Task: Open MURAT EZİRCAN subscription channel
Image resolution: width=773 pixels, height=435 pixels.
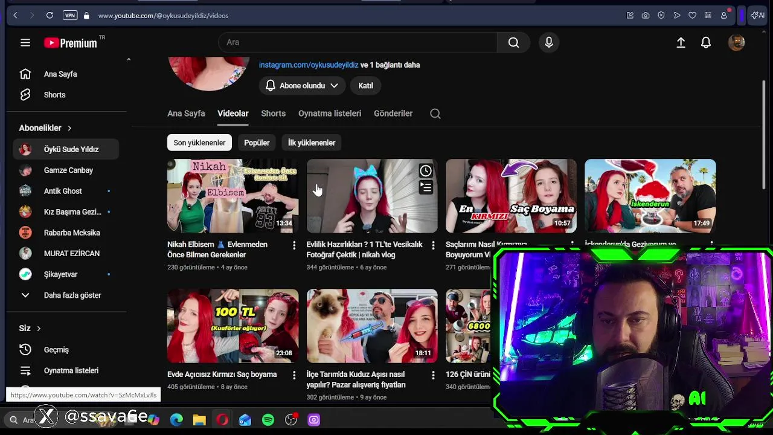Action: 66,254
